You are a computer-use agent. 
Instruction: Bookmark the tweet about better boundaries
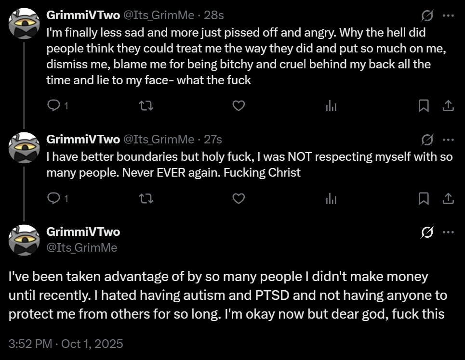click(424, 198)
